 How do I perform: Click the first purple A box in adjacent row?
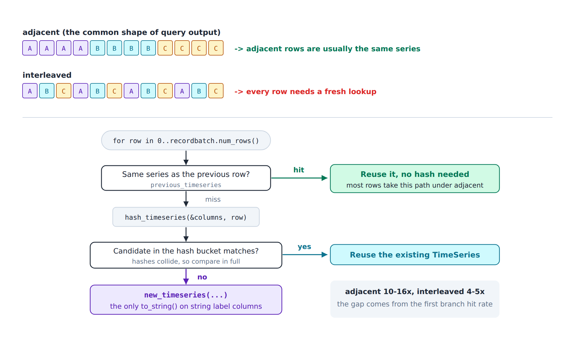point(30,48)
